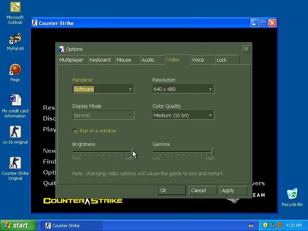Open the Windows start menu

pyautogui.click(x=18, y=225)
